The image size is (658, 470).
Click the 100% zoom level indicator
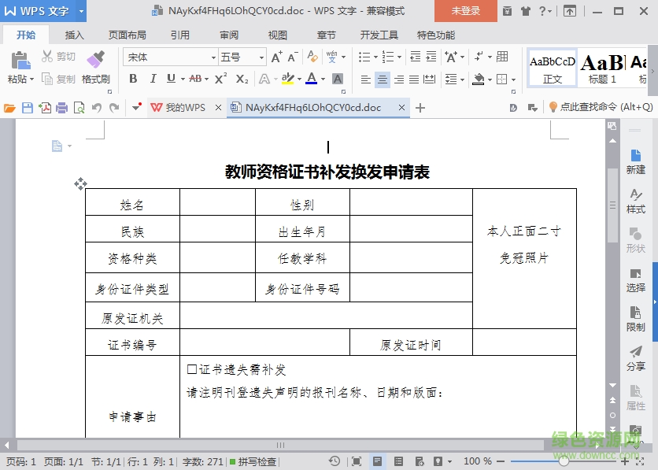pos(476,461)
